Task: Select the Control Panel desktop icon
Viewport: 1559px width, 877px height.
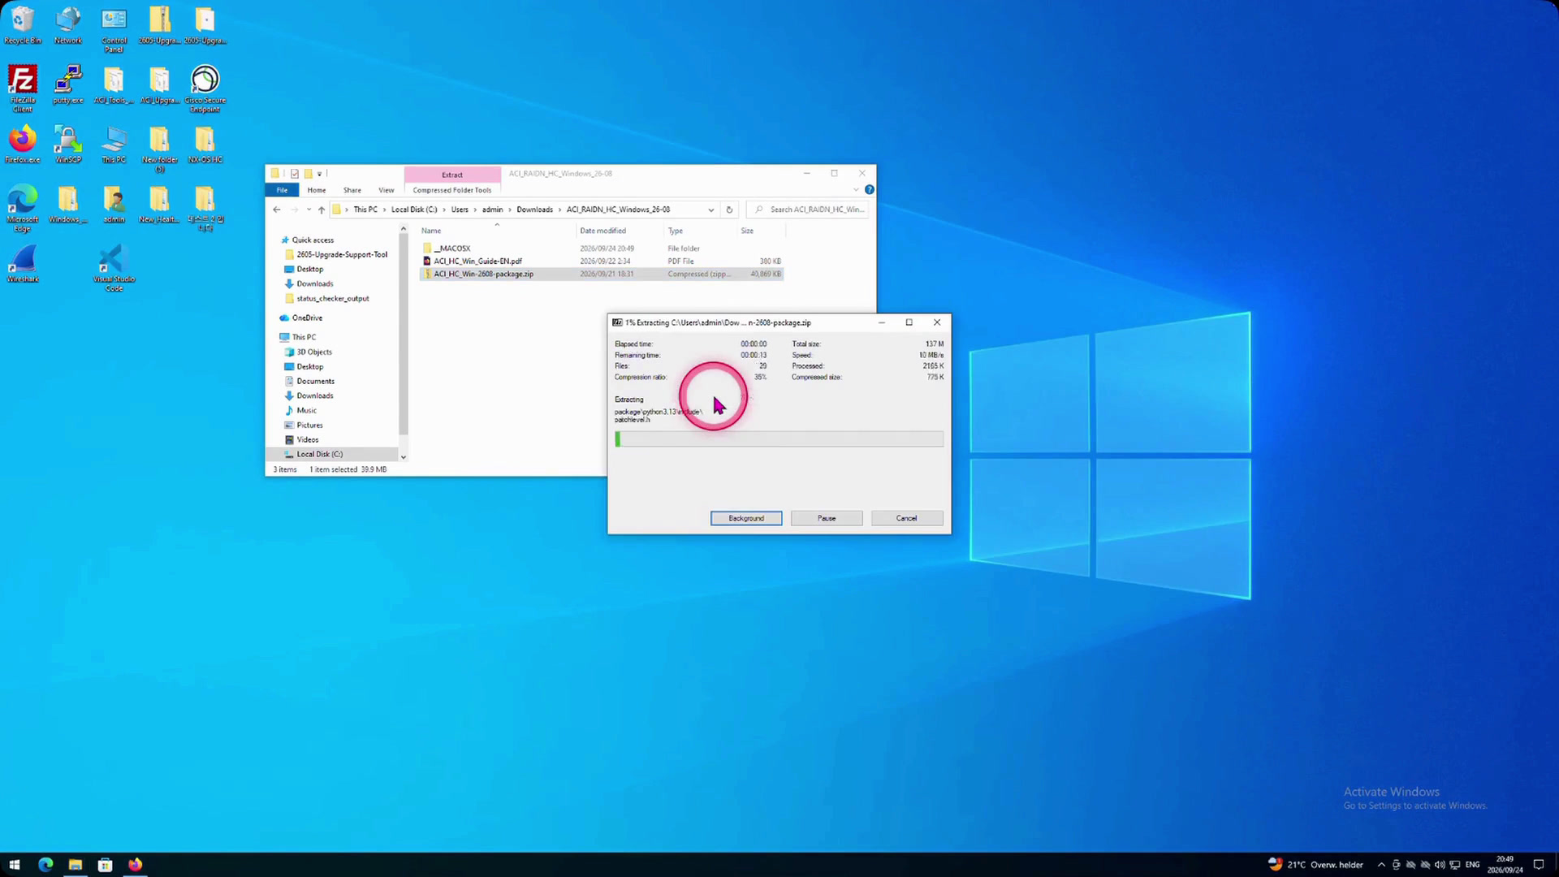Action: click(114, 29)
